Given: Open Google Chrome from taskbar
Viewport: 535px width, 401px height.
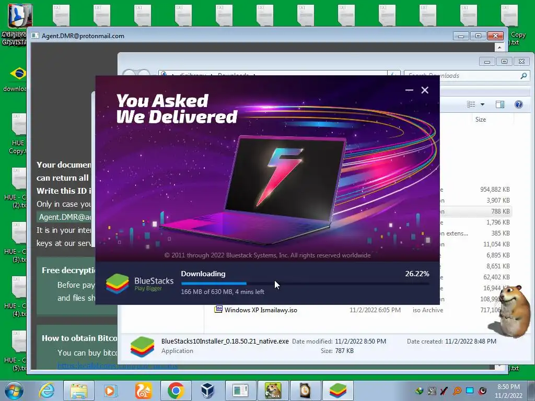Looking at the screenshot, I should click(176, 391).
